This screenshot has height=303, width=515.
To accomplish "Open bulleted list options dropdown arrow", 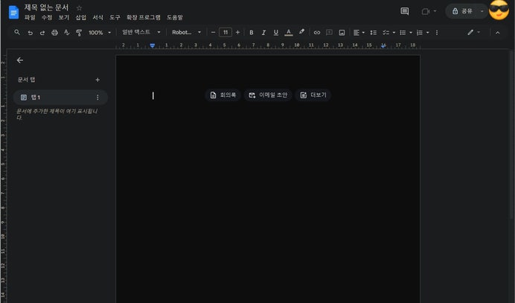I will pos(411,33).
